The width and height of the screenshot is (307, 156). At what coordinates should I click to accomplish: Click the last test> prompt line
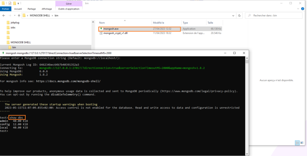tap(4, 131)
